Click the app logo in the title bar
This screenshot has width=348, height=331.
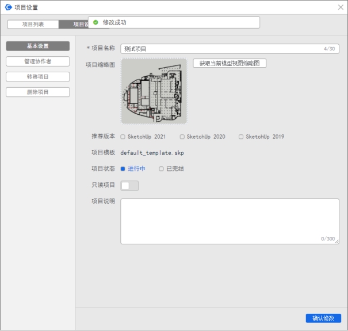[8, 7]
